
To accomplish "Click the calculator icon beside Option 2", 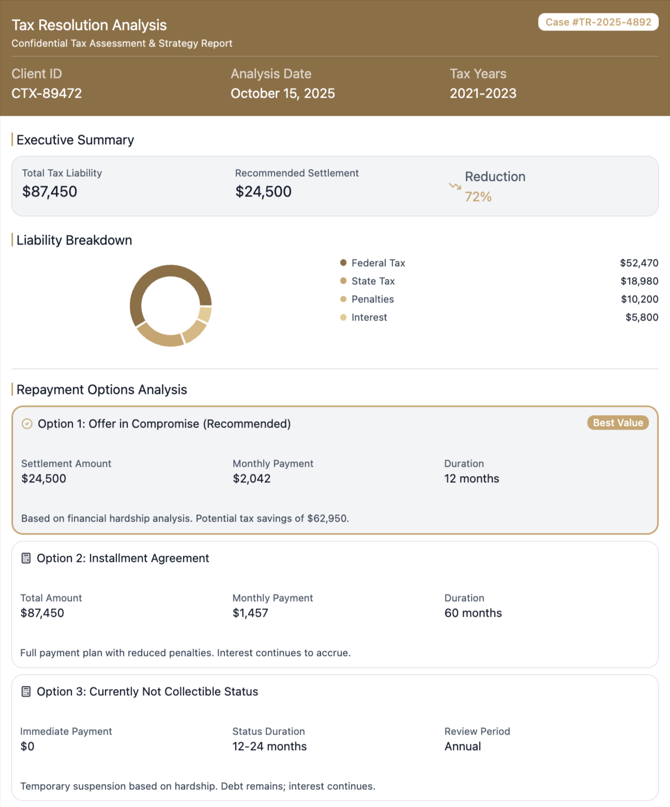I will 26,558.
